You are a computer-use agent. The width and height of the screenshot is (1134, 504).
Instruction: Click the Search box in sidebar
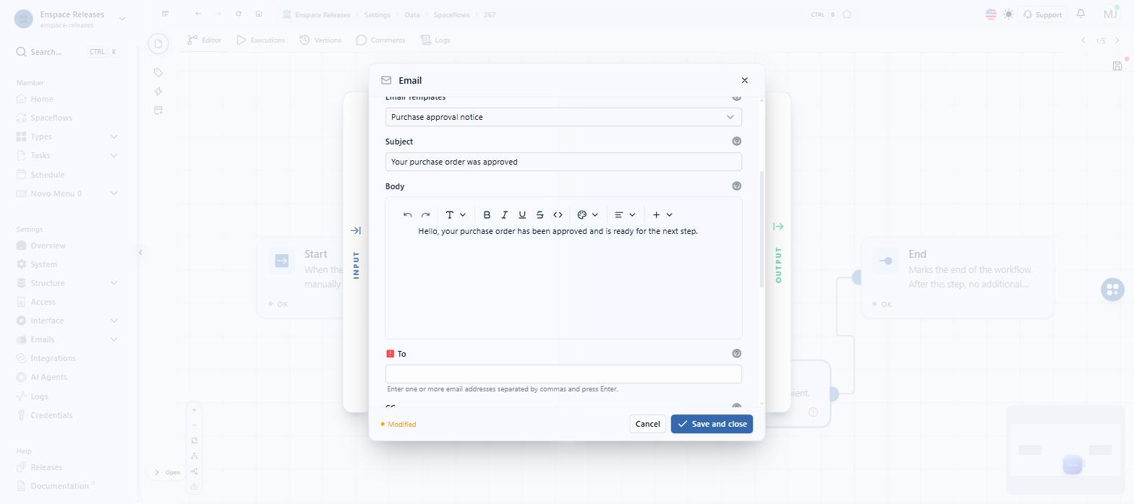pos(68,52)
